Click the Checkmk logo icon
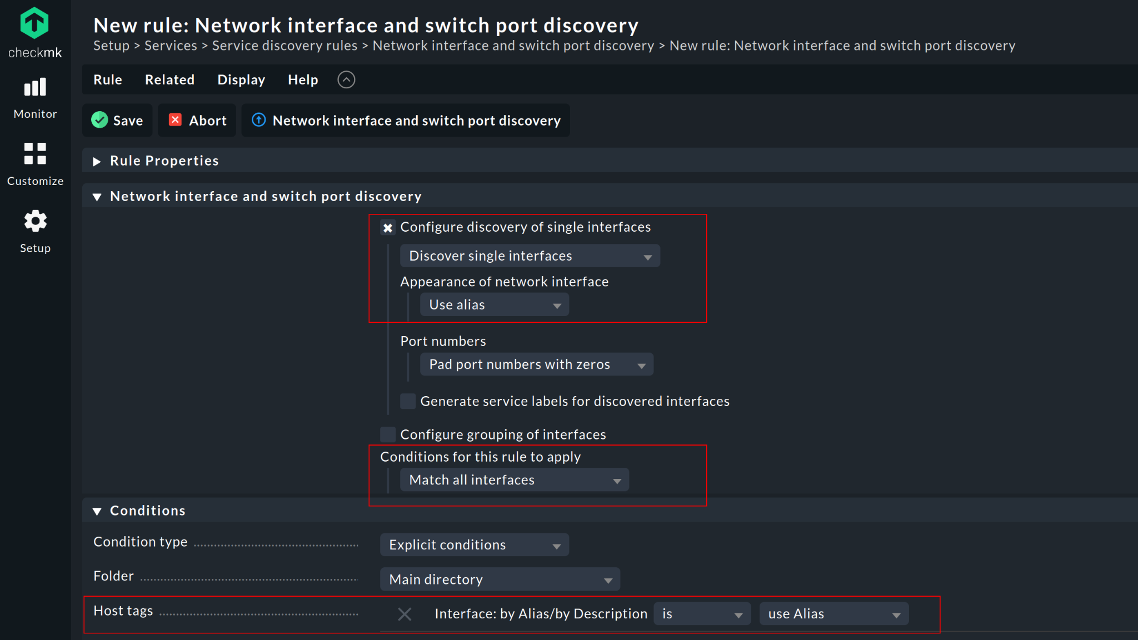This screenshot has height=640, width=1138. 34,23
